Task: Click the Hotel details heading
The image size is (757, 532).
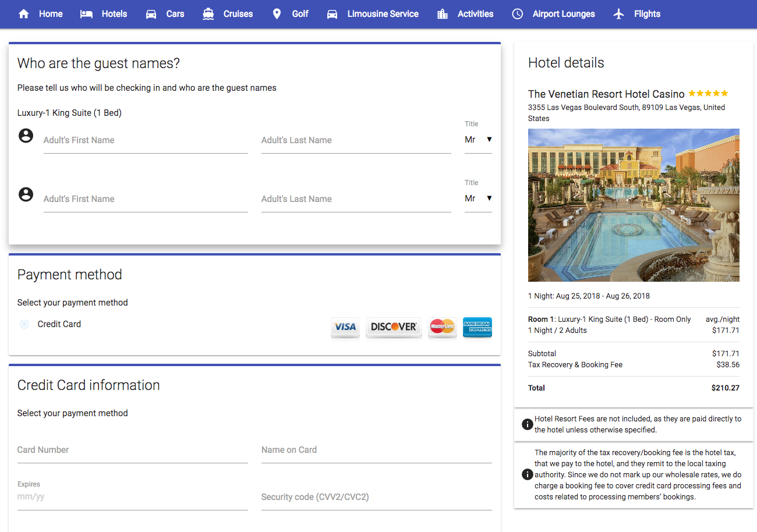Action: [566, 63]
